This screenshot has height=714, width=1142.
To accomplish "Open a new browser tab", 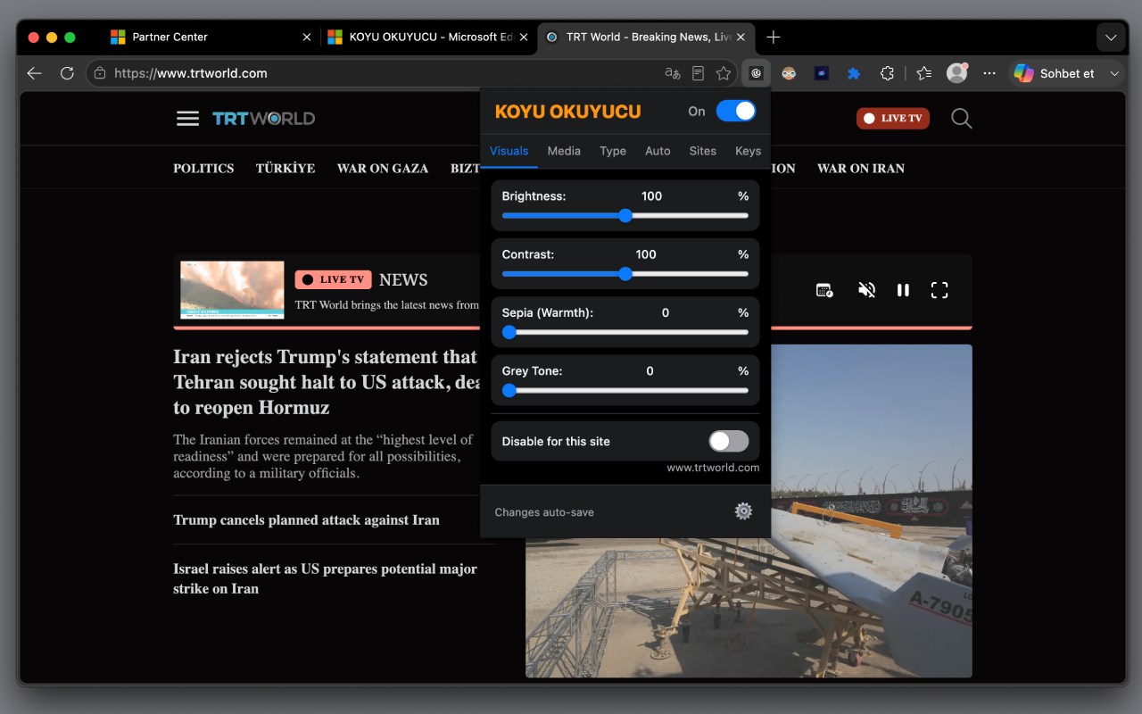I will click(774, 37).
